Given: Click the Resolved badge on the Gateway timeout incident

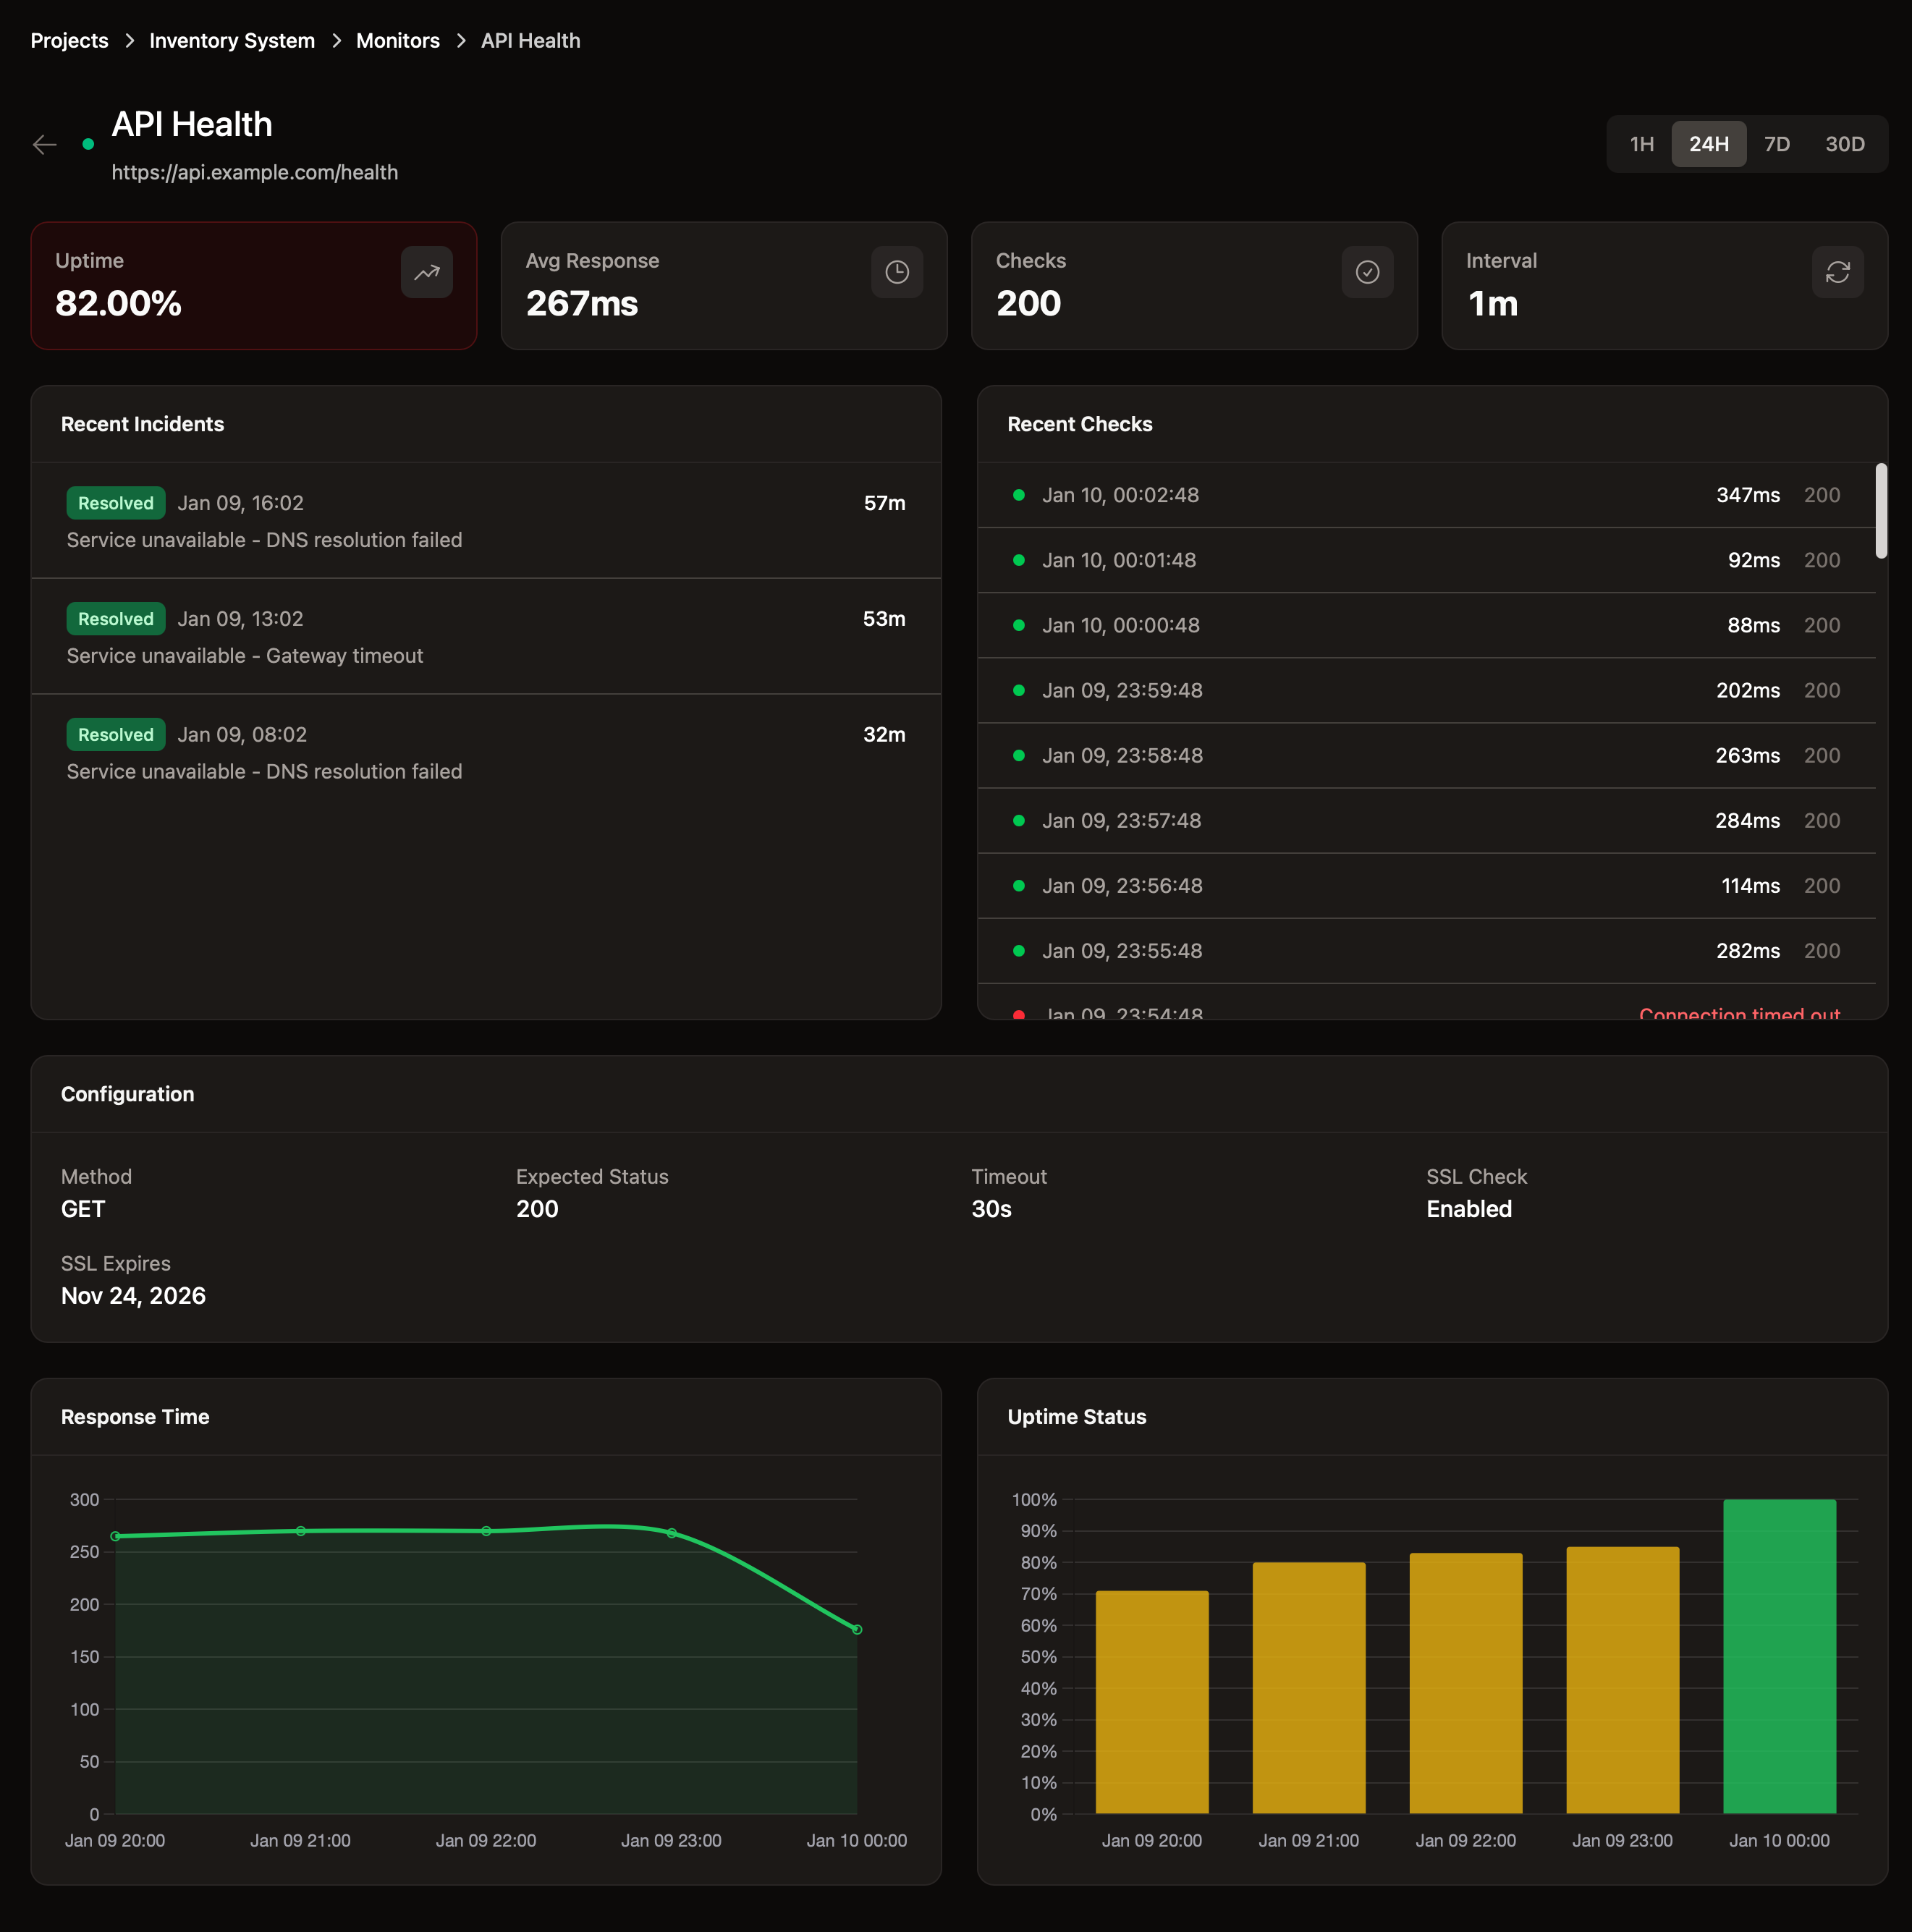Looking at the screenshot, I should (x=115, y=618).
